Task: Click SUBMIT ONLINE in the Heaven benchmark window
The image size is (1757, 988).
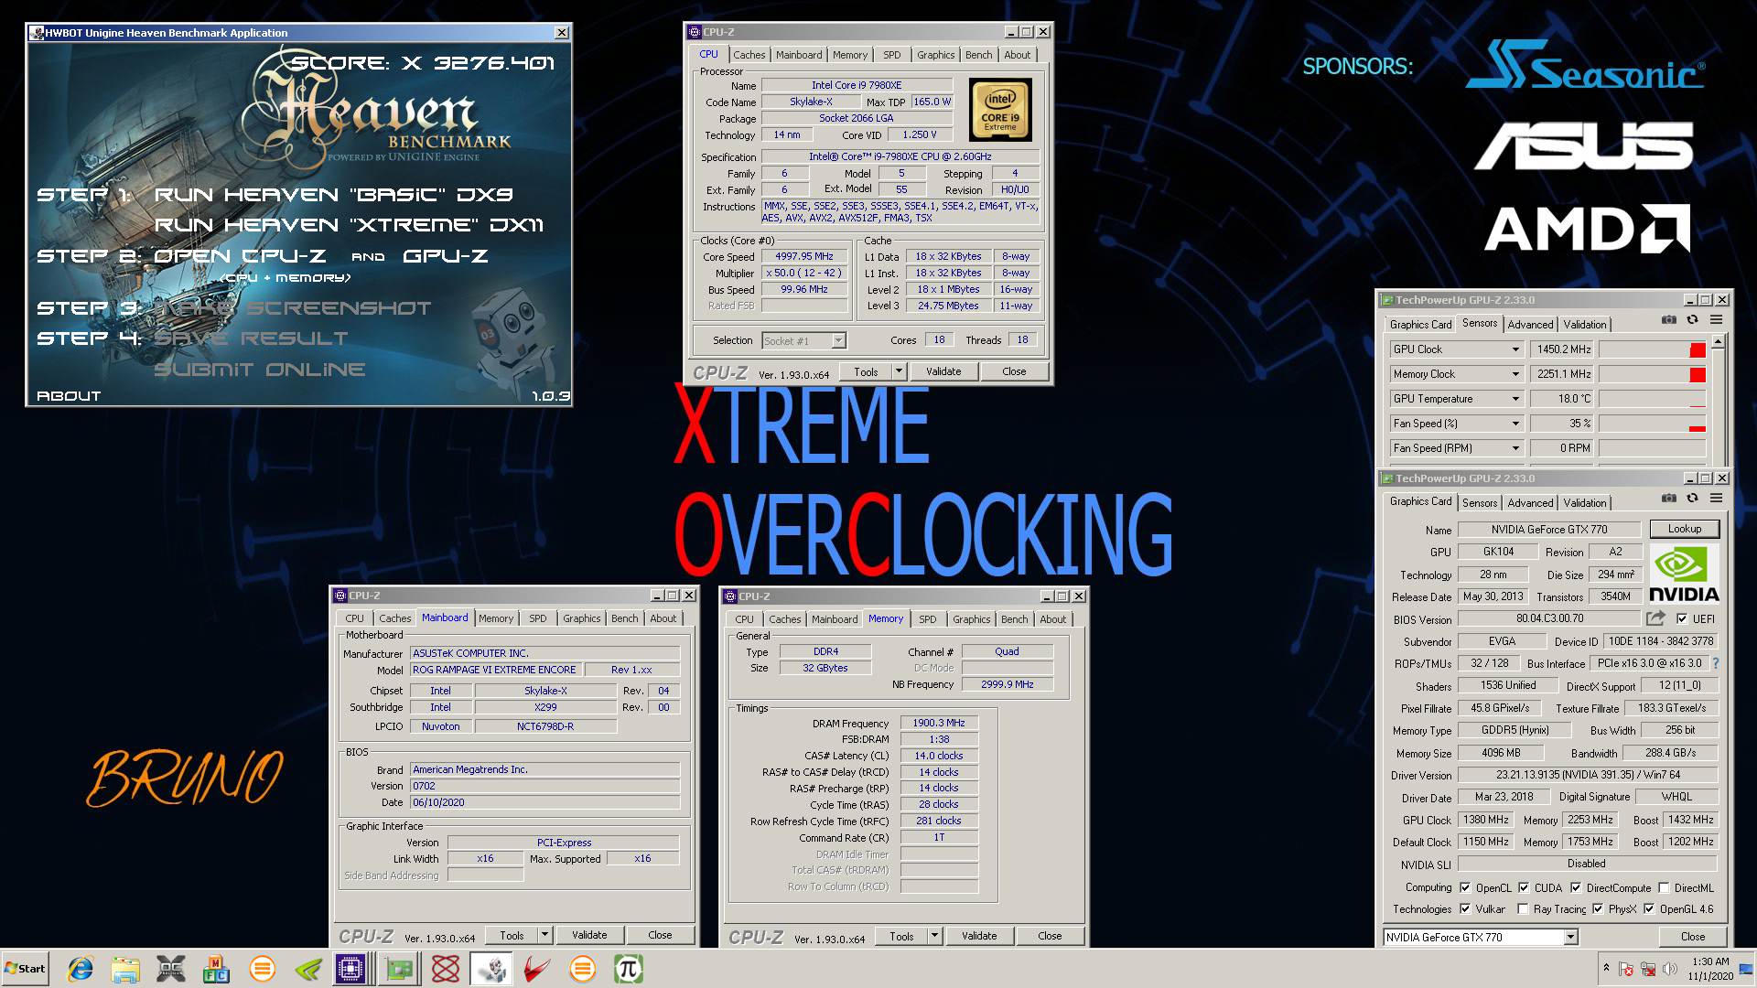Action: pos(259,370)
